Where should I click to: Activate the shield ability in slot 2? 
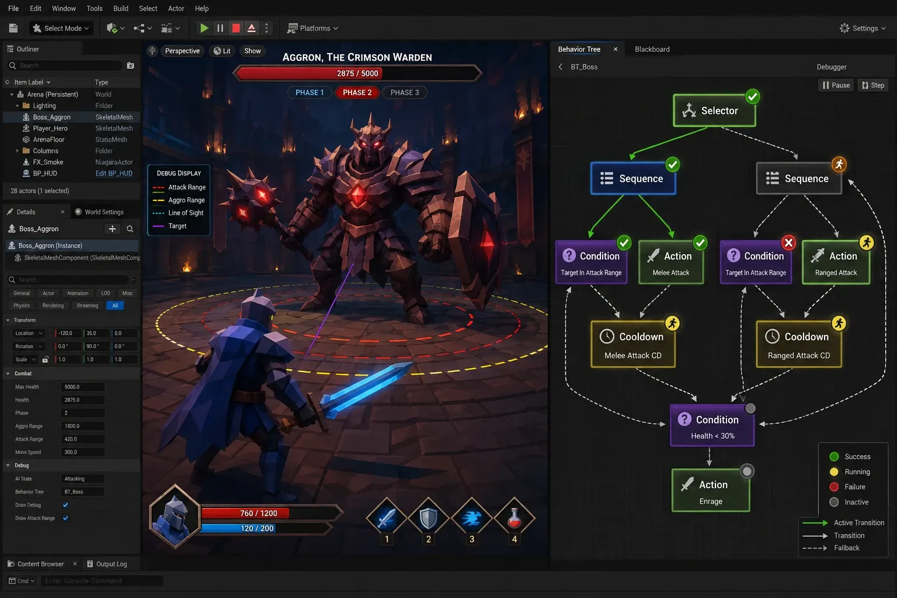pyautogui.click(x=429, y=517)
